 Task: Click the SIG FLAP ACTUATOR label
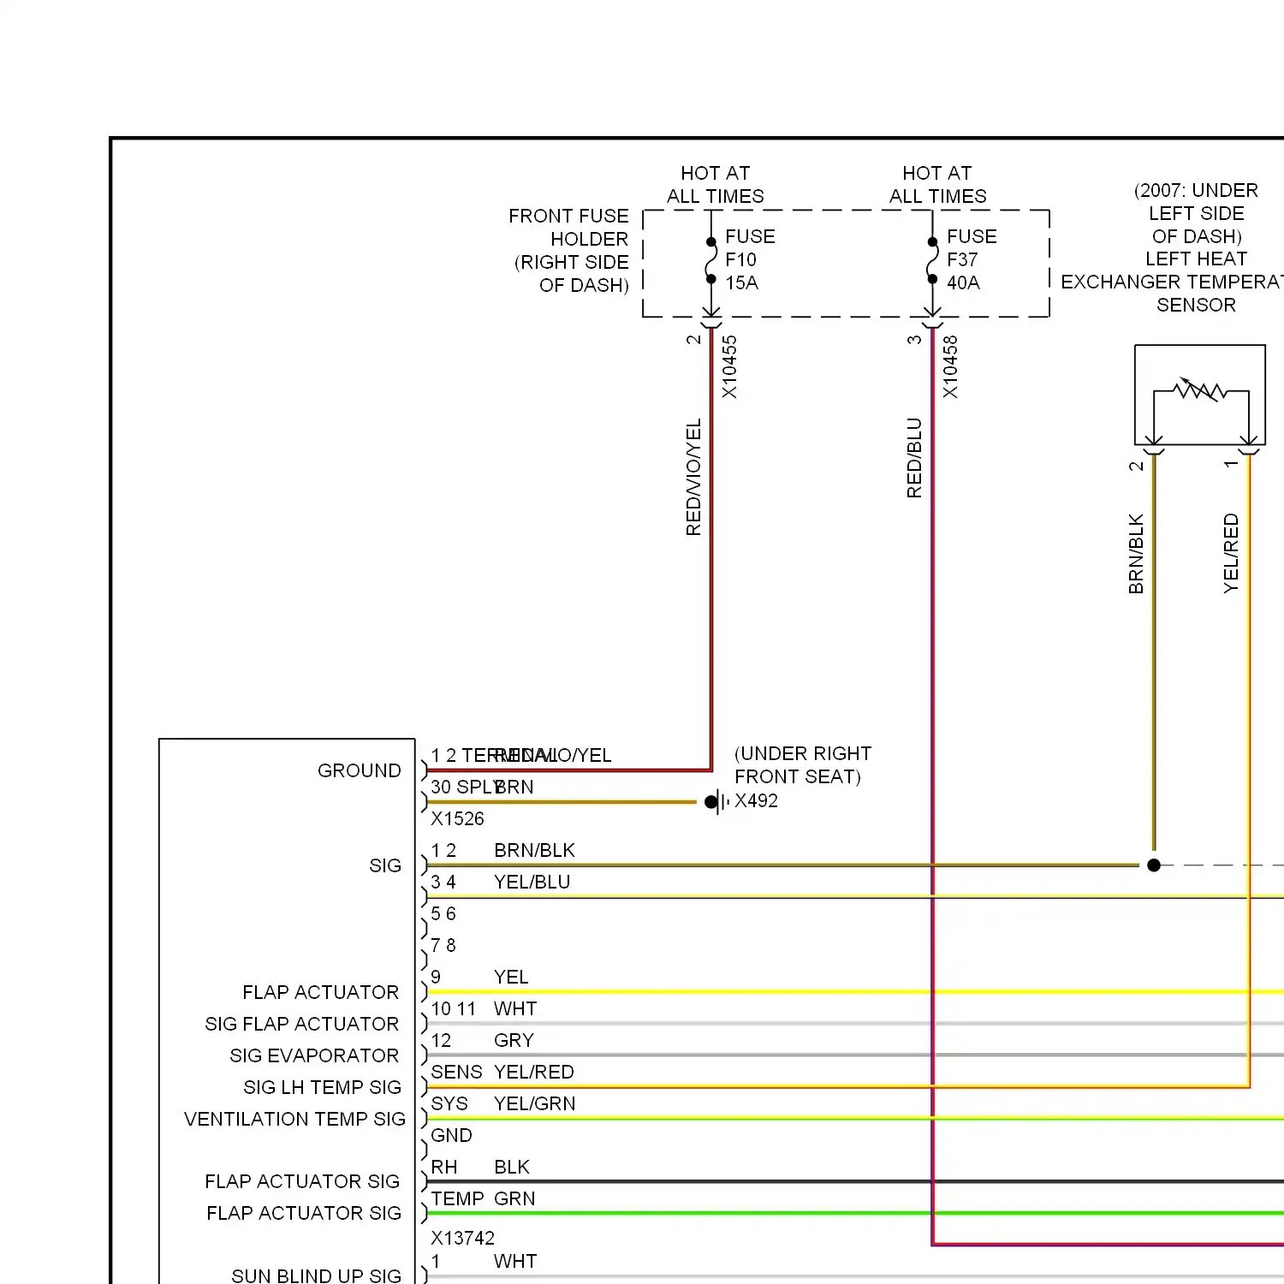301,1025
